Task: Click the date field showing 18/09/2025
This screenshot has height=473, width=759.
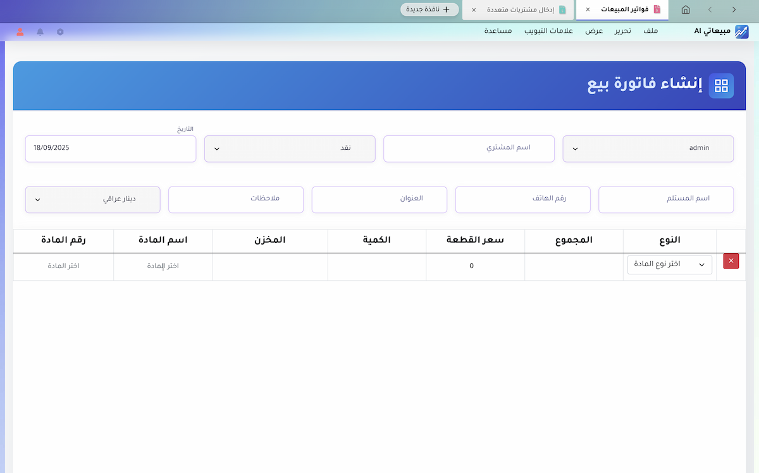Action: 111,149
